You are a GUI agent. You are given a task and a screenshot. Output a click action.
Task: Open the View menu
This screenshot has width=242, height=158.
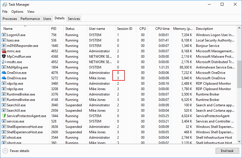31,12
